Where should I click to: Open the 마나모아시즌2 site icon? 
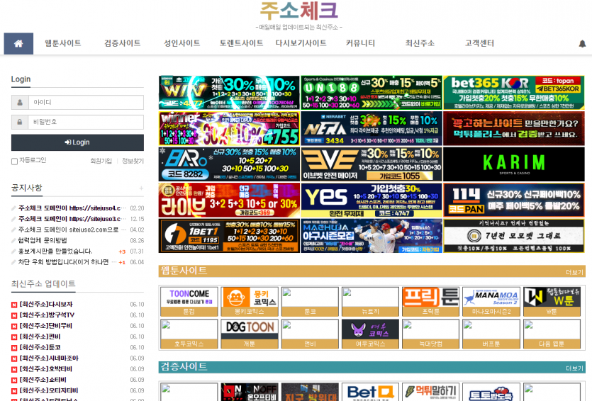click(491, 301)
